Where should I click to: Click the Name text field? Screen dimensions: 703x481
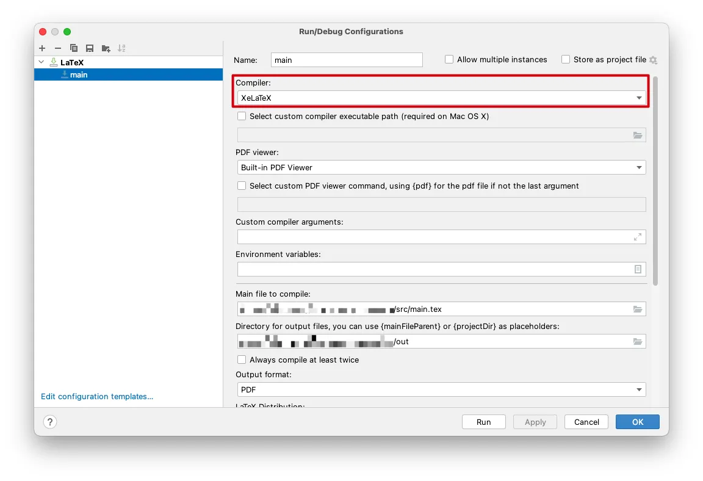coord(347,60)
